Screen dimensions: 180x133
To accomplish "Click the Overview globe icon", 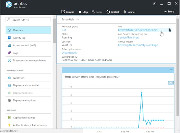I will point(9,30).
